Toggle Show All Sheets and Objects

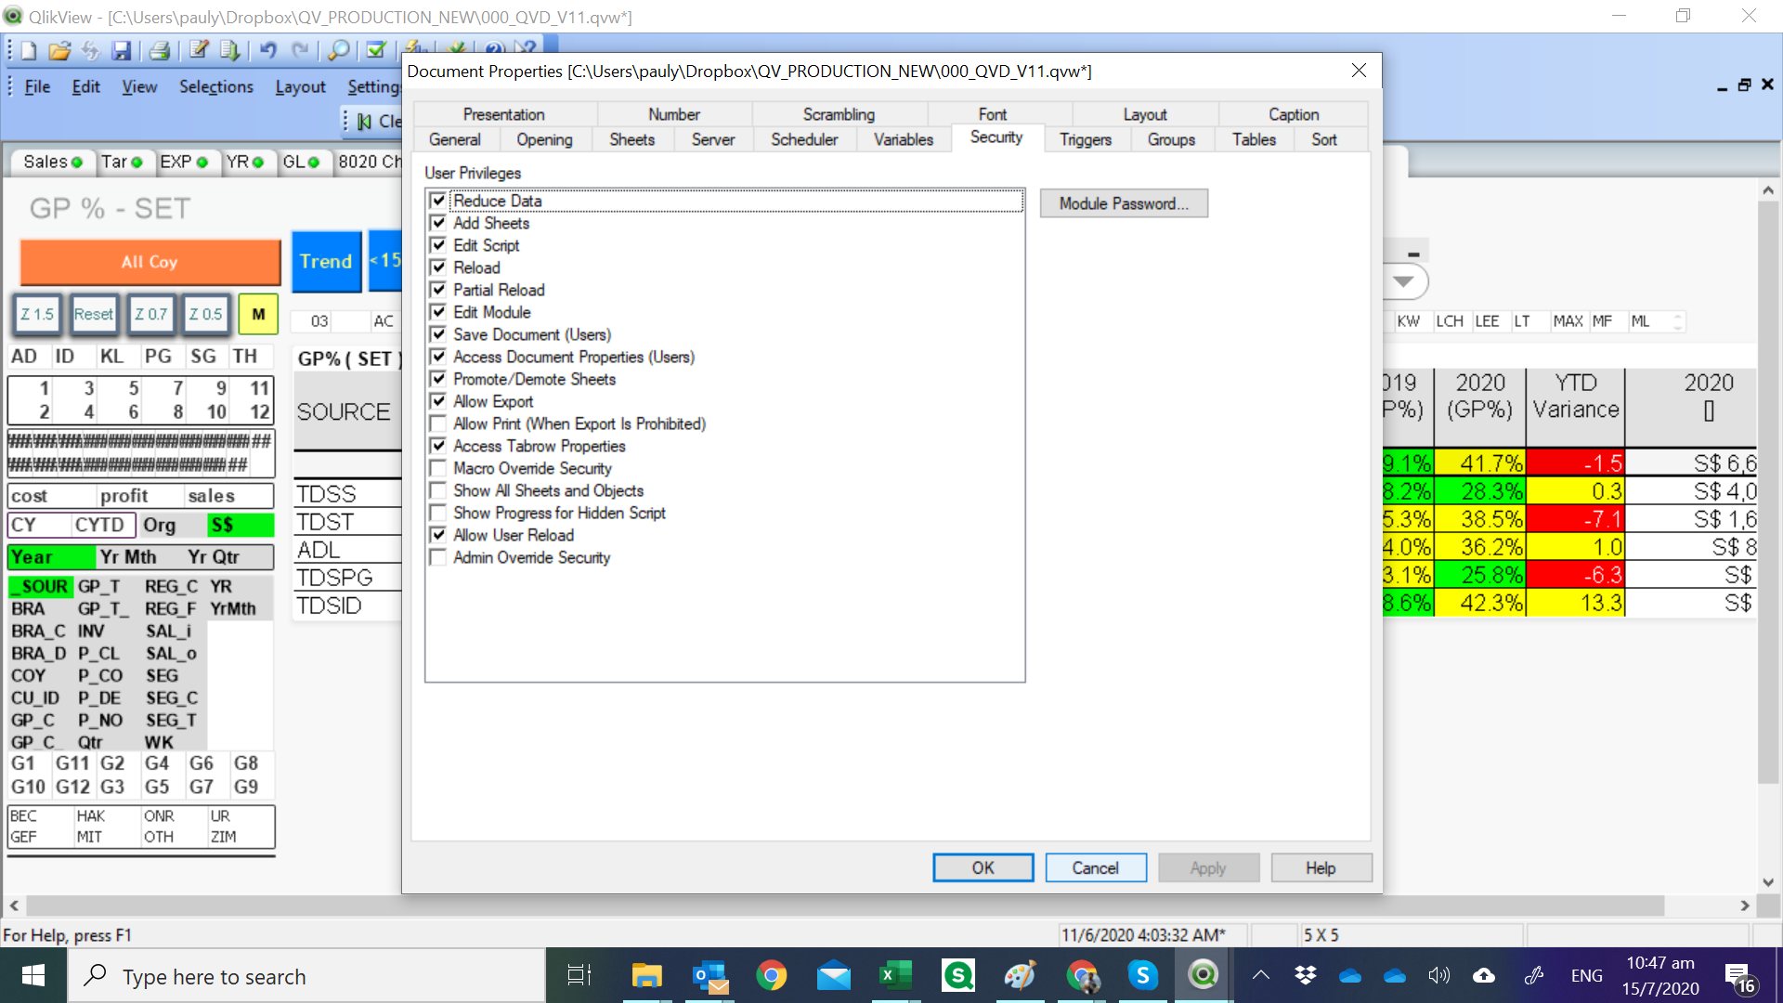438,490
